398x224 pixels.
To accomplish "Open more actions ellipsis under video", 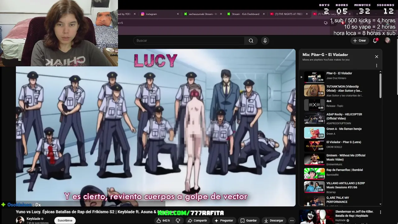I will (x=292, y=221).
